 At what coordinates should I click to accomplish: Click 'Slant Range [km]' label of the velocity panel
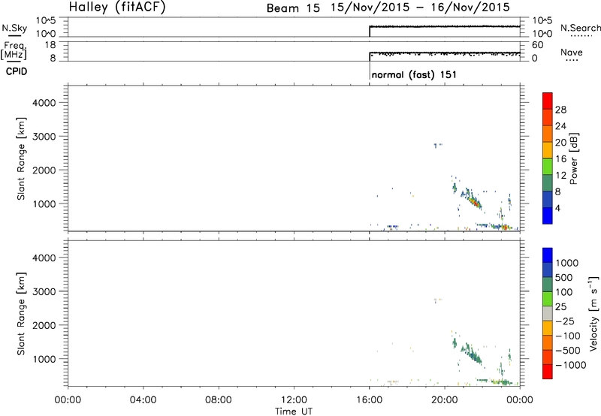(21, 314)
